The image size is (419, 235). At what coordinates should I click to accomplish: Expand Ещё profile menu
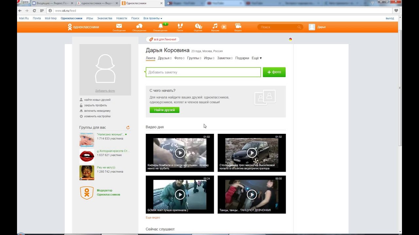click(x=257, y=58)
